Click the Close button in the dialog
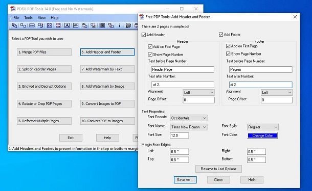This screenshot has height=191, width=312. coord(218,180)
